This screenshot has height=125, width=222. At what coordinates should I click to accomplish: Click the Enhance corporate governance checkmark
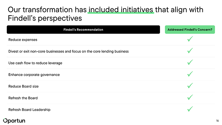pyautogui.click(x=190, y=74)
